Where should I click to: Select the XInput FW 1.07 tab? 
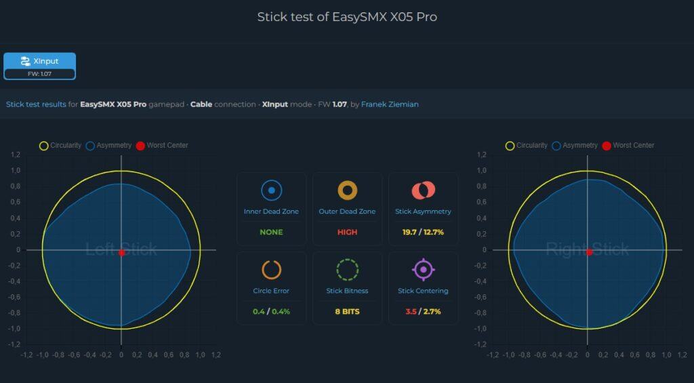(39, 66)
